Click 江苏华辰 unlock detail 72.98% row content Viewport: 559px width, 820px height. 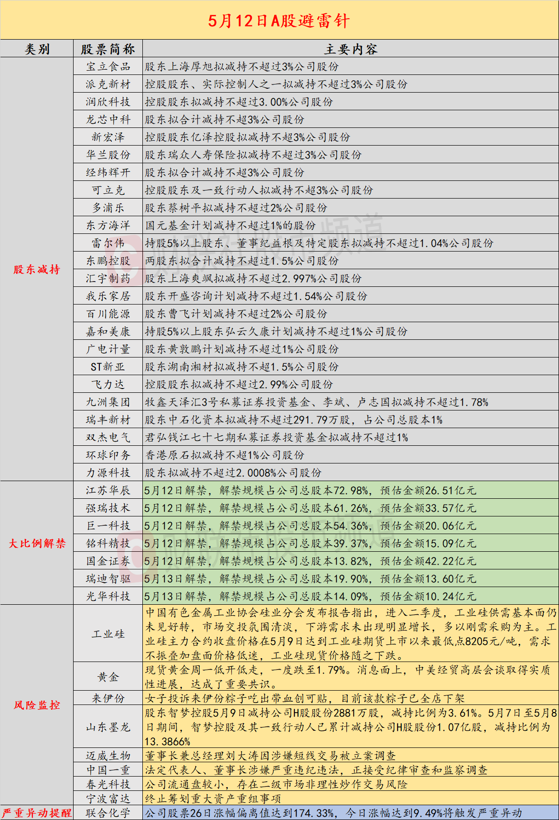point(310,490)
